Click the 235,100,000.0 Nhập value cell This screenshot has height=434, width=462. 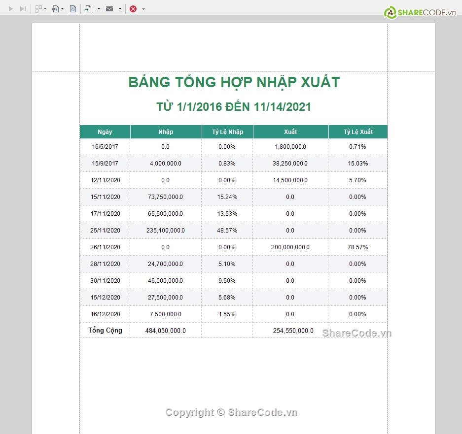pyautogui.click(x=166, y=231)
